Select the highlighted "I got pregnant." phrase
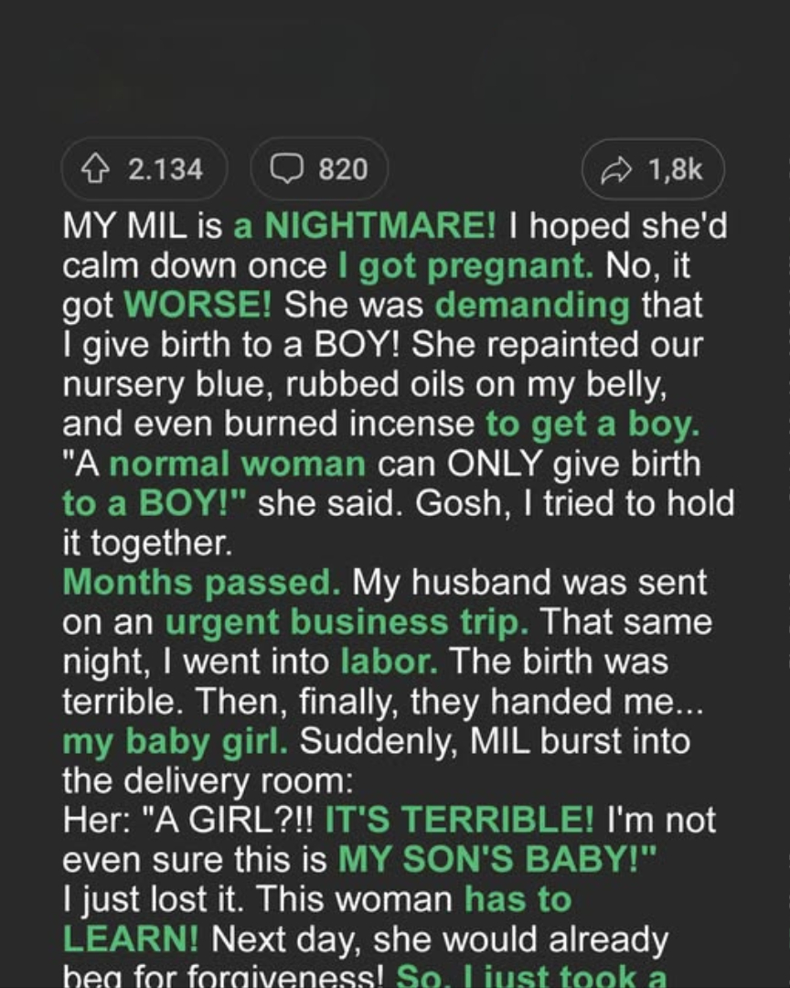Image resolution: width=790 pixels, height=988 pixels. [x=465, y=265]
